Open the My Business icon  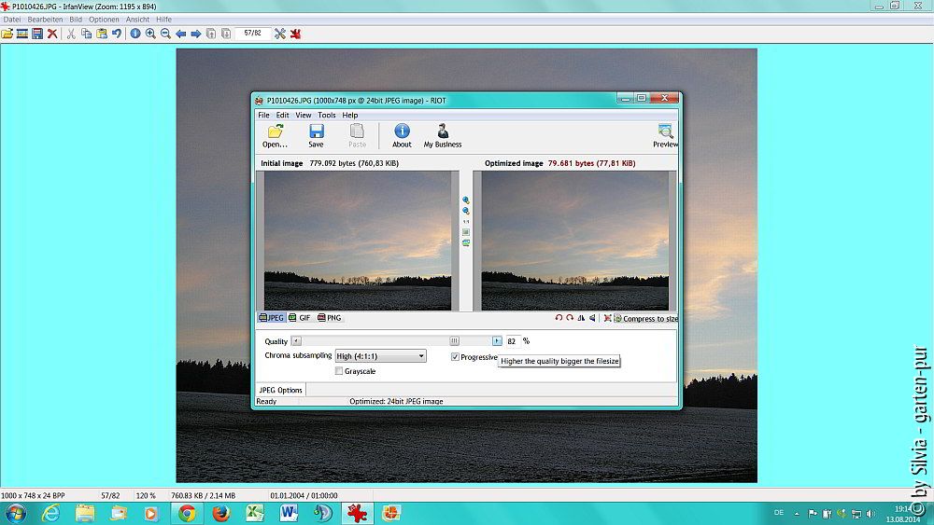pyautogui.click(x=443, y=135)
